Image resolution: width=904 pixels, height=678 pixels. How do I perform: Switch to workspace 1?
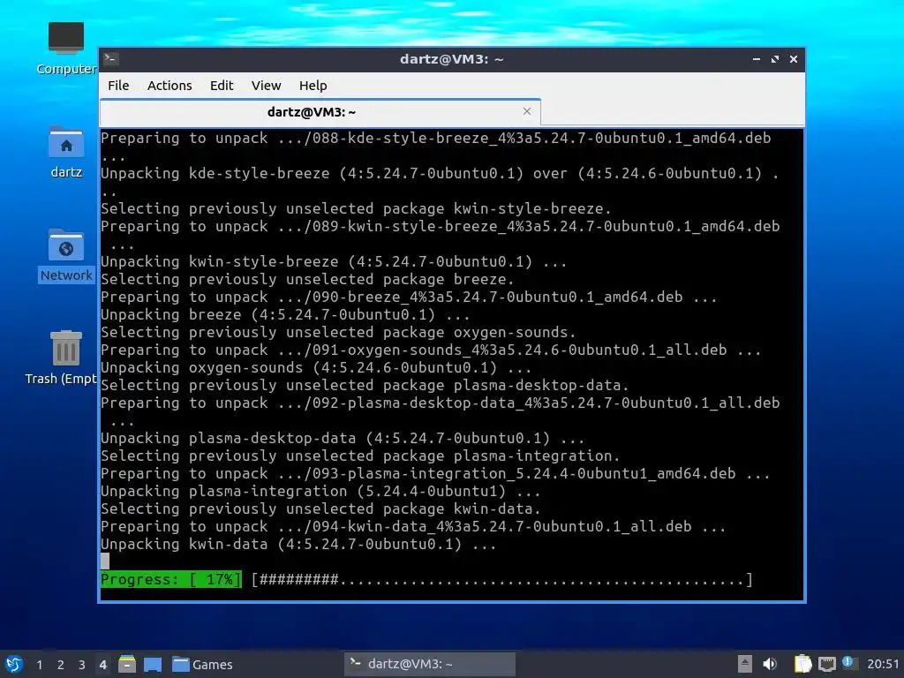click(39, 665)
